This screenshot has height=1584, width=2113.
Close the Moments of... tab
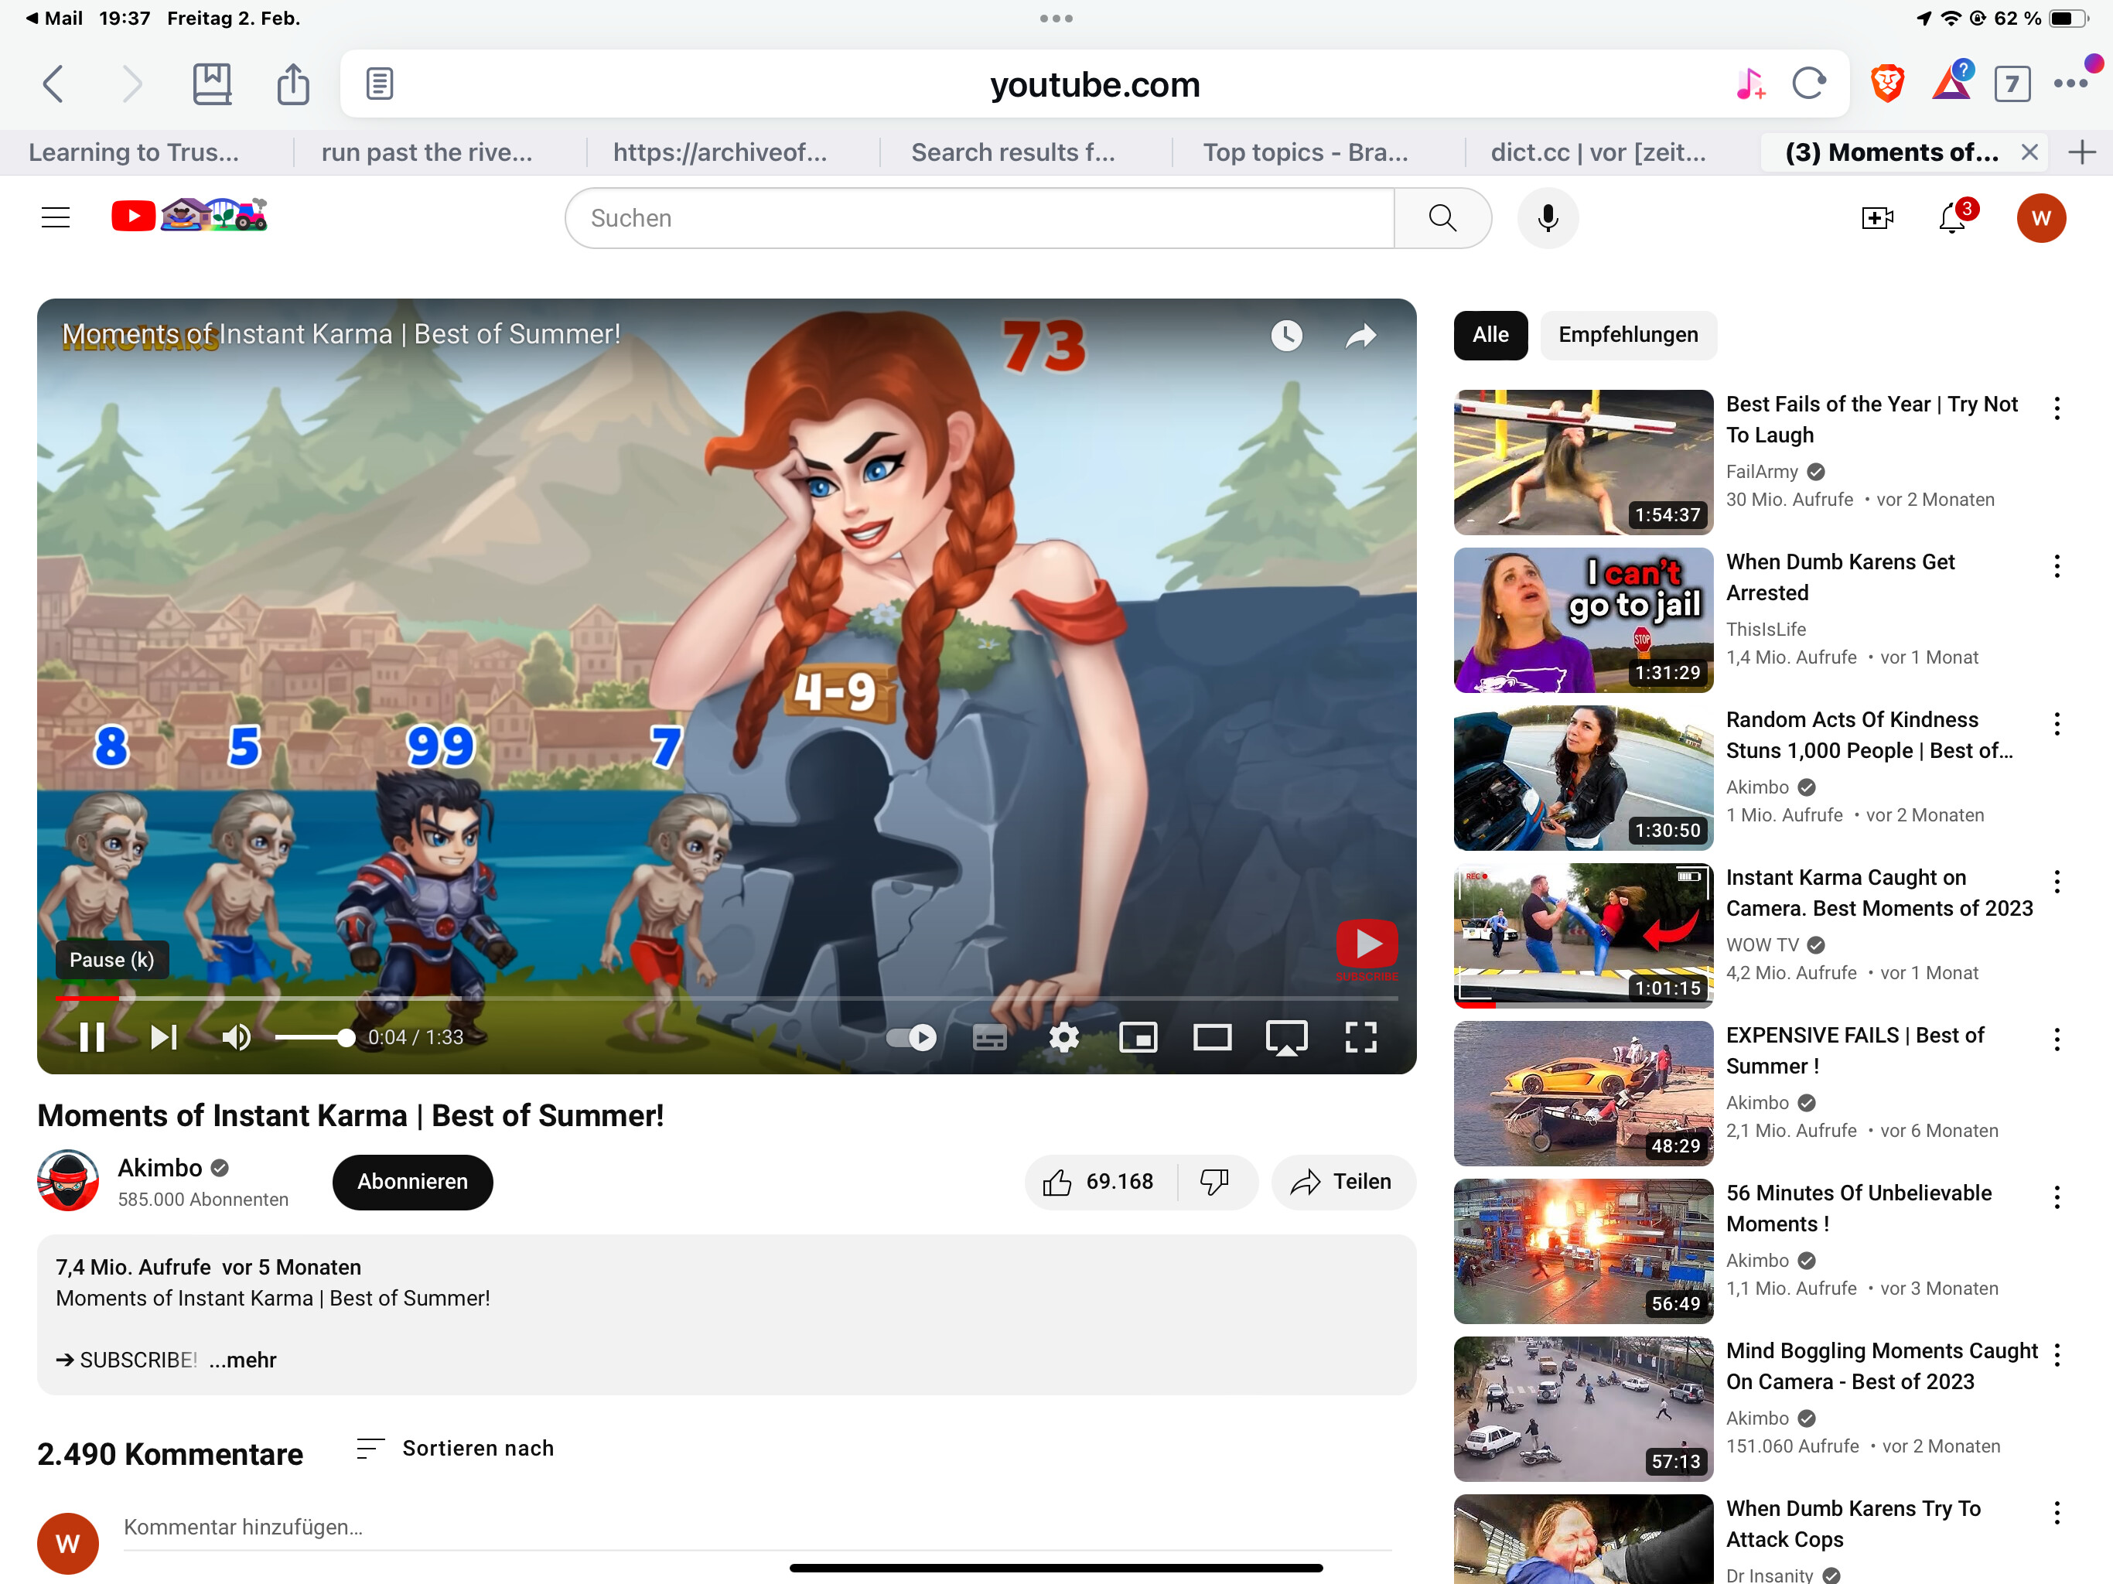pyautogui.click(x=2030, y=152)
